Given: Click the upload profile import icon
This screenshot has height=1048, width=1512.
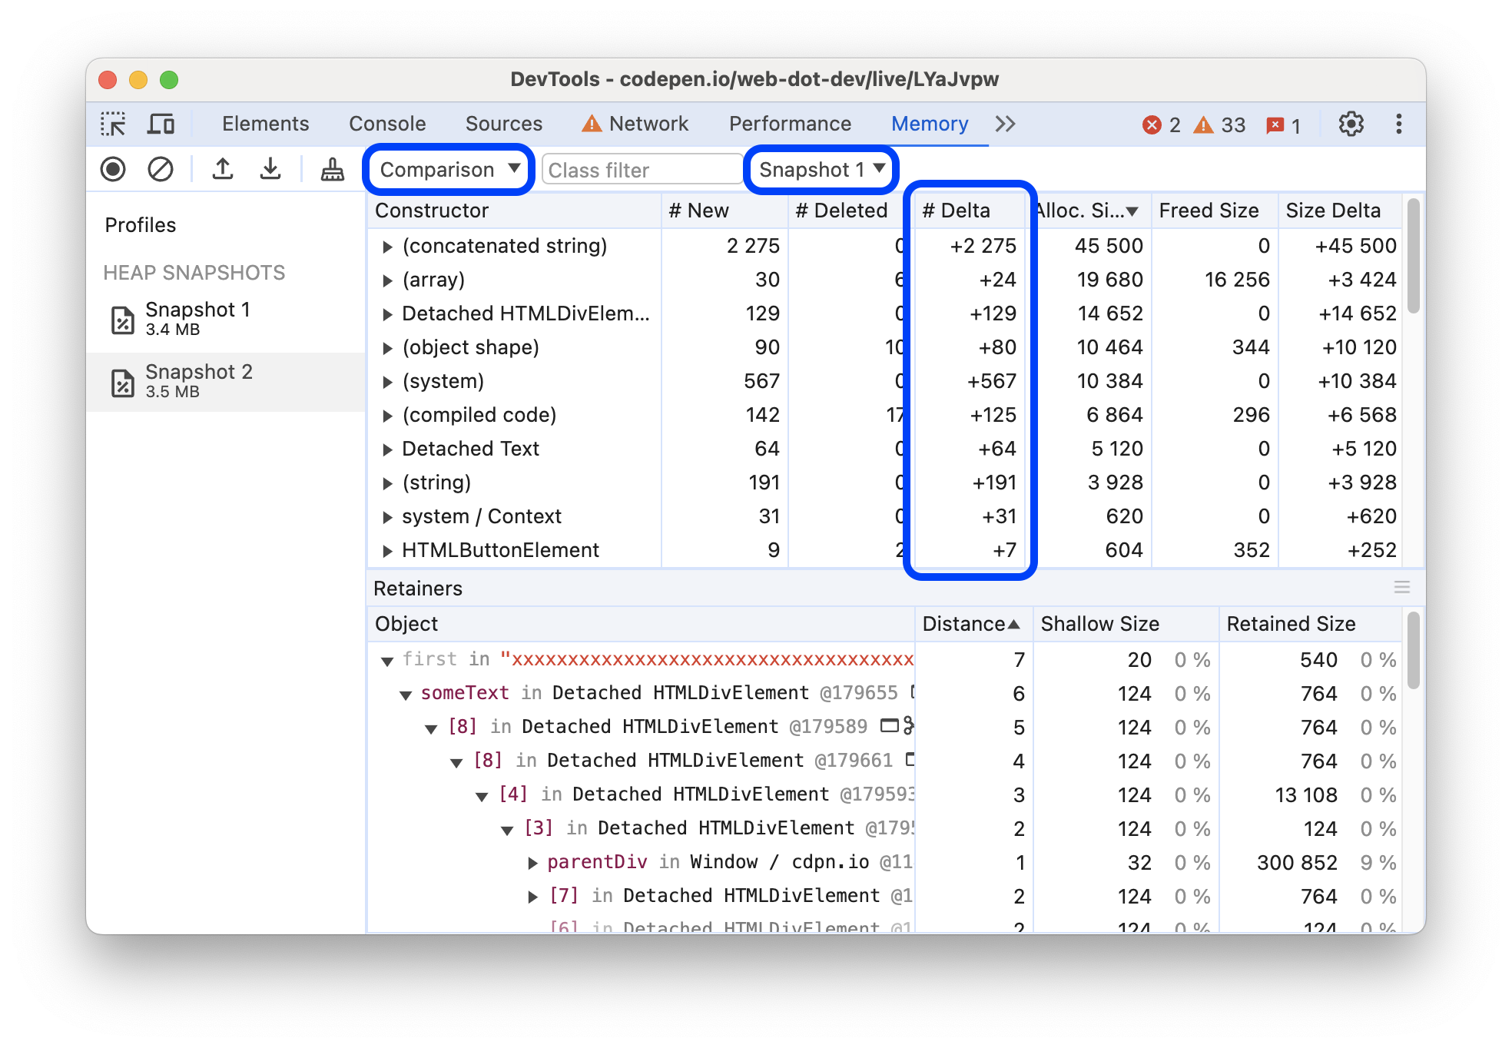Looking at the screenshot, I should pos(220,169).
